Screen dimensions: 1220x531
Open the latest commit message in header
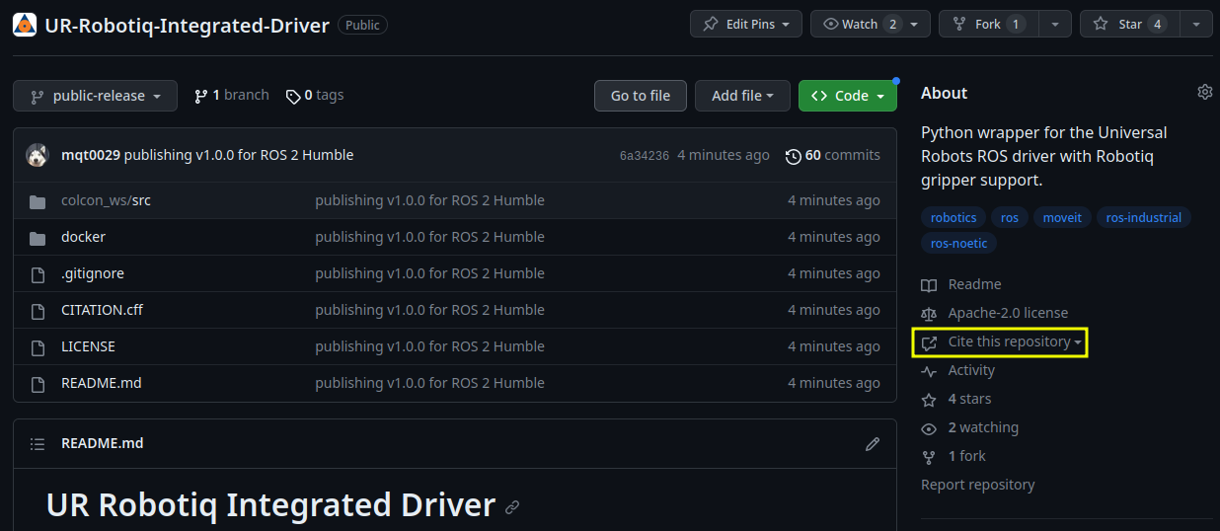click(239, 155)
